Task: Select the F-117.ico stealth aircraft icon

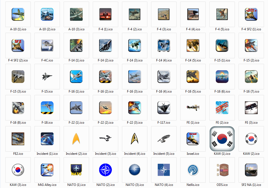Action: (164, 108)
